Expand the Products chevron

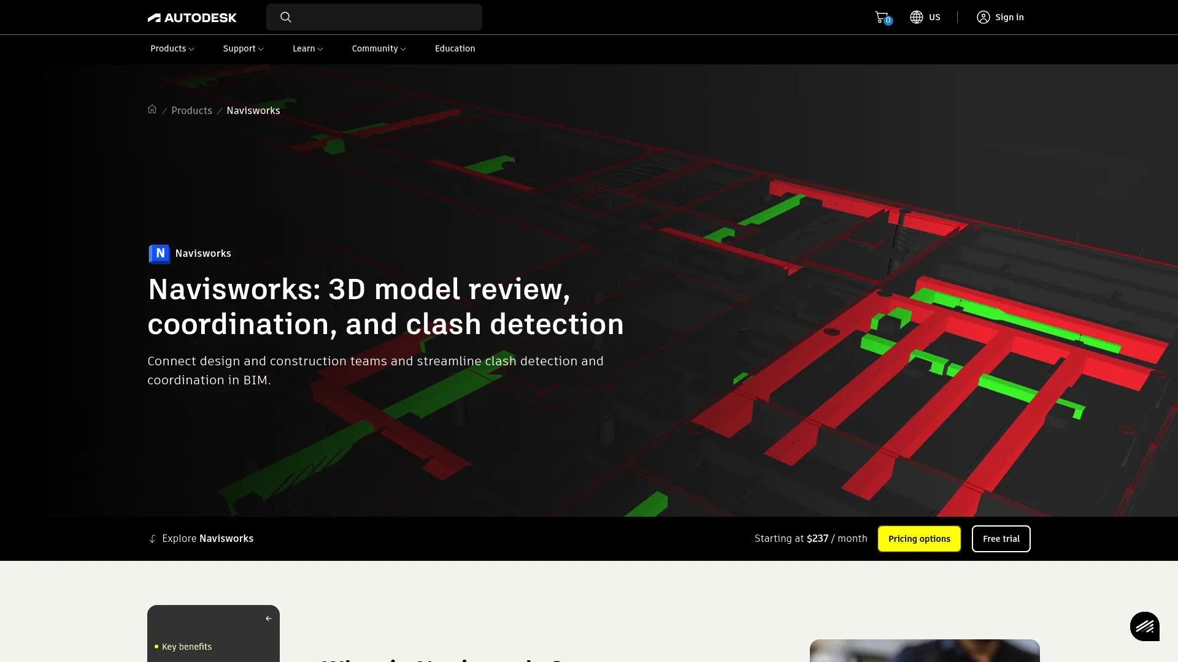coord(191,49)
